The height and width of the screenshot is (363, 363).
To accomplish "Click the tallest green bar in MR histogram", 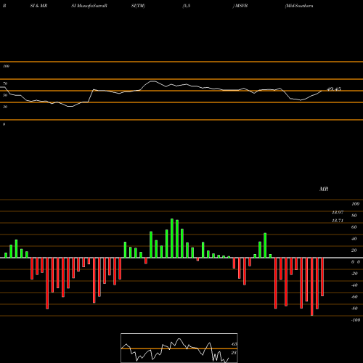I will pyautogui.click(x=172, y=238).
